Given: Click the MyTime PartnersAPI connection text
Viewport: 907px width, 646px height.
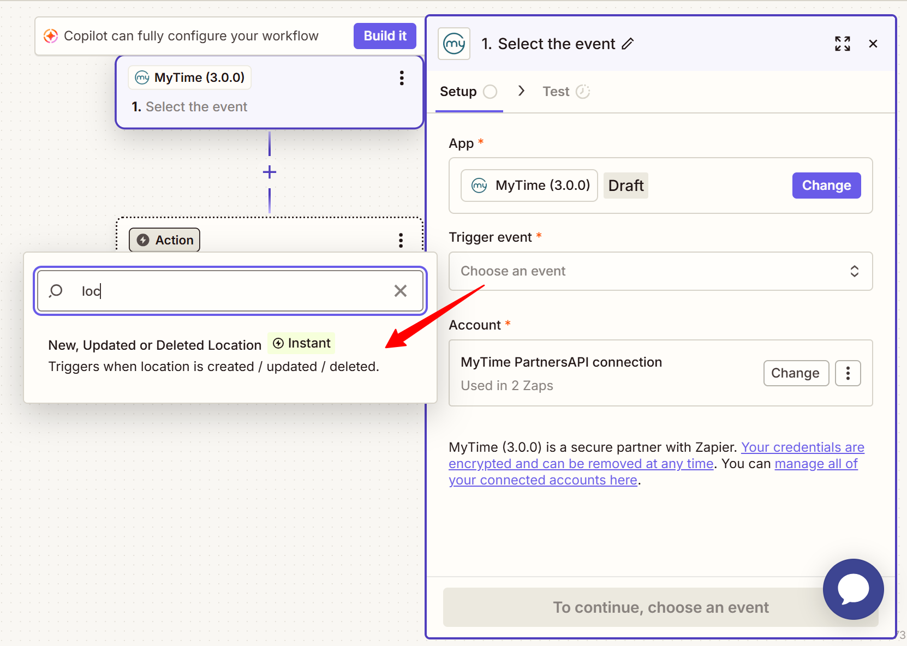Looking at the screenshot, I should click(561, 362).
